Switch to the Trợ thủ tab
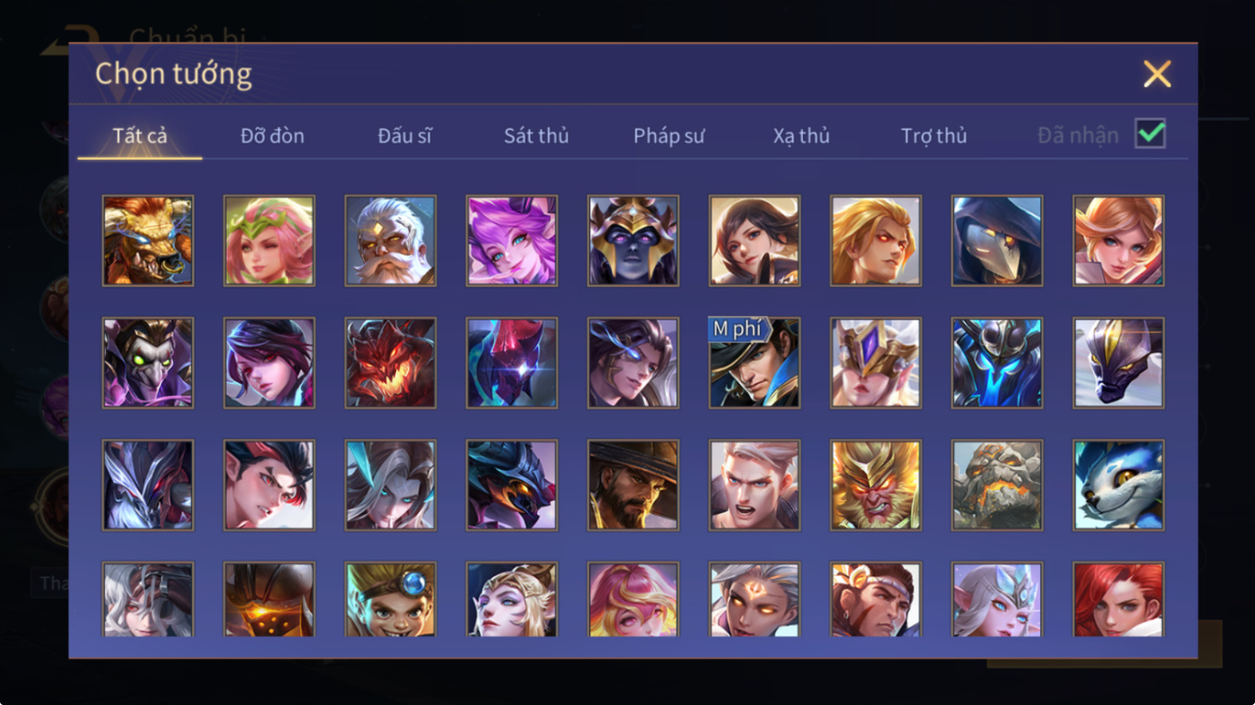Viewport: 1255px width, 705px height. (x=933, y=135)
